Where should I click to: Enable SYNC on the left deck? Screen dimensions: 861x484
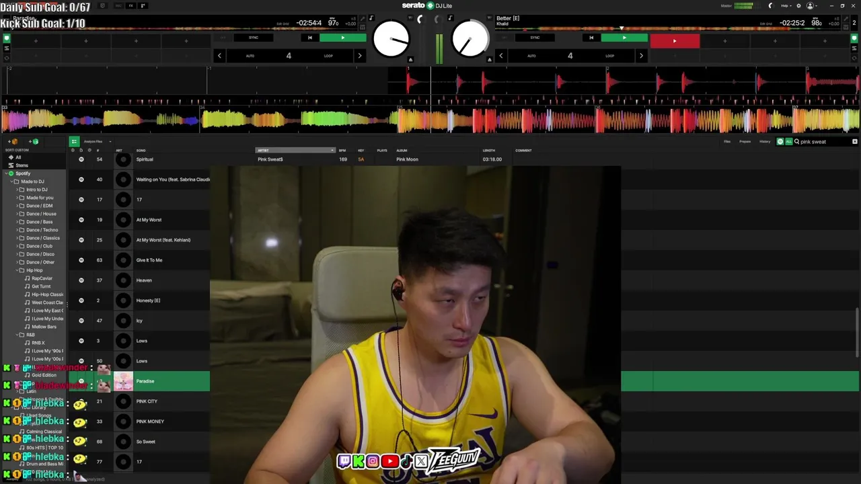254,38
